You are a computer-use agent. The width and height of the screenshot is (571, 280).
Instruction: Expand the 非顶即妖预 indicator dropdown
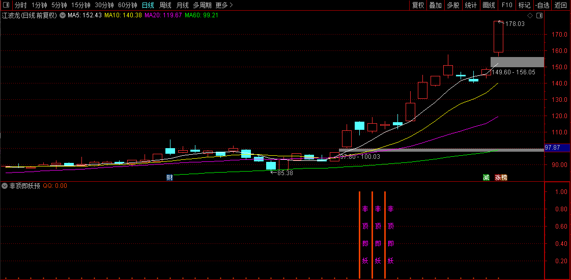click(5, 186)
